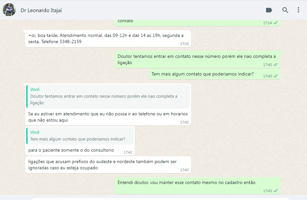Screen dimensions: 307x200
Task: Click timestamp 17:33 on received message
Action: (x=184, y=44)
